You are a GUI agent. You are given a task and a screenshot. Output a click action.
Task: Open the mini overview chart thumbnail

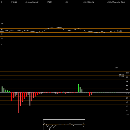pos(64,125)
